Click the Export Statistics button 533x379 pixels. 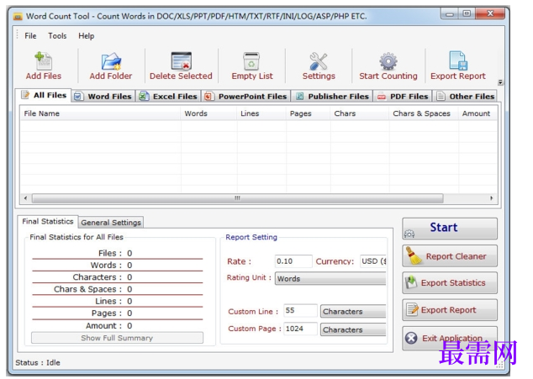tap(450, 283)
